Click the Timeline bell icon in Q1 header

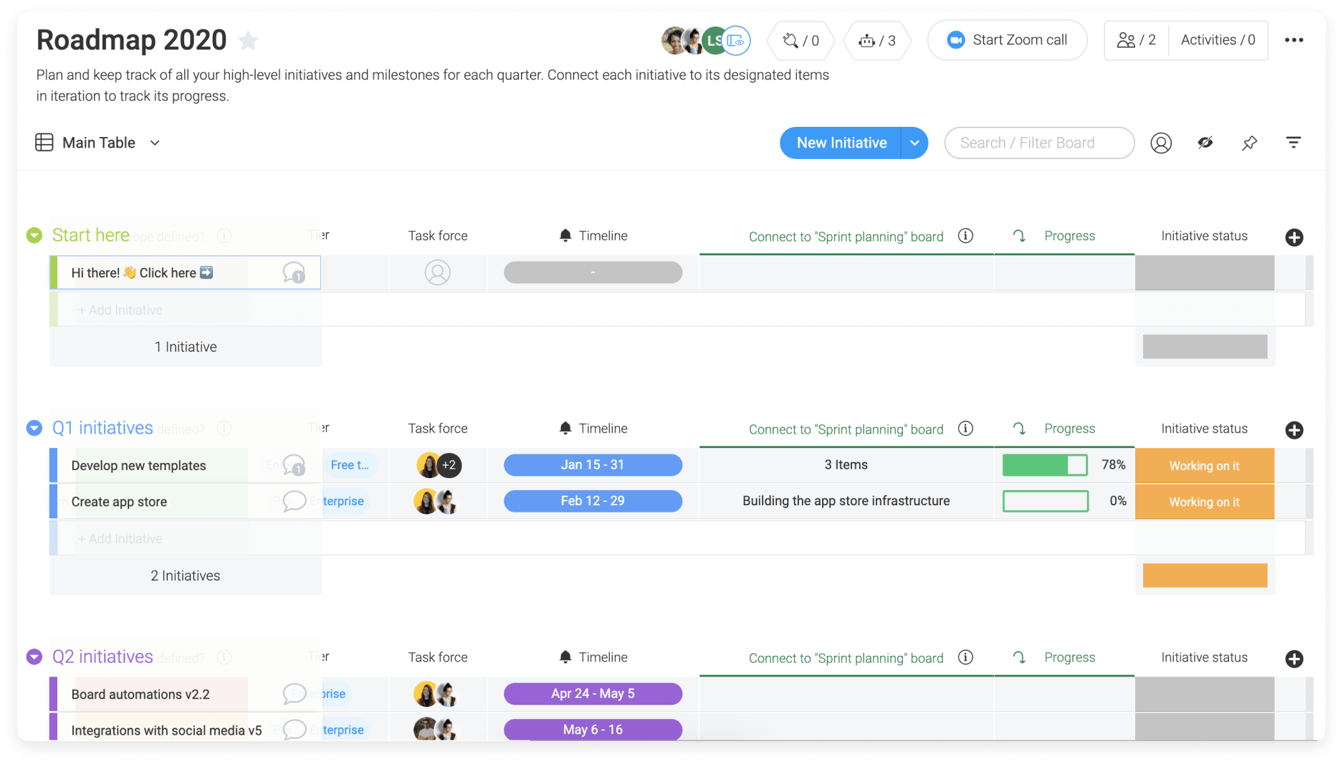(565, 429)
